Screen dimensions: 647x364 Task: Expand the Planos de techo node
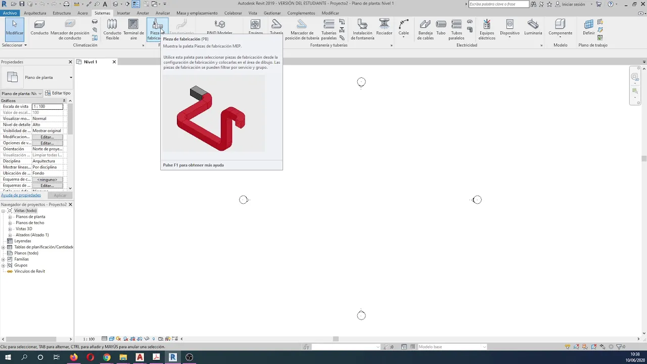click(x=10, y=223)
